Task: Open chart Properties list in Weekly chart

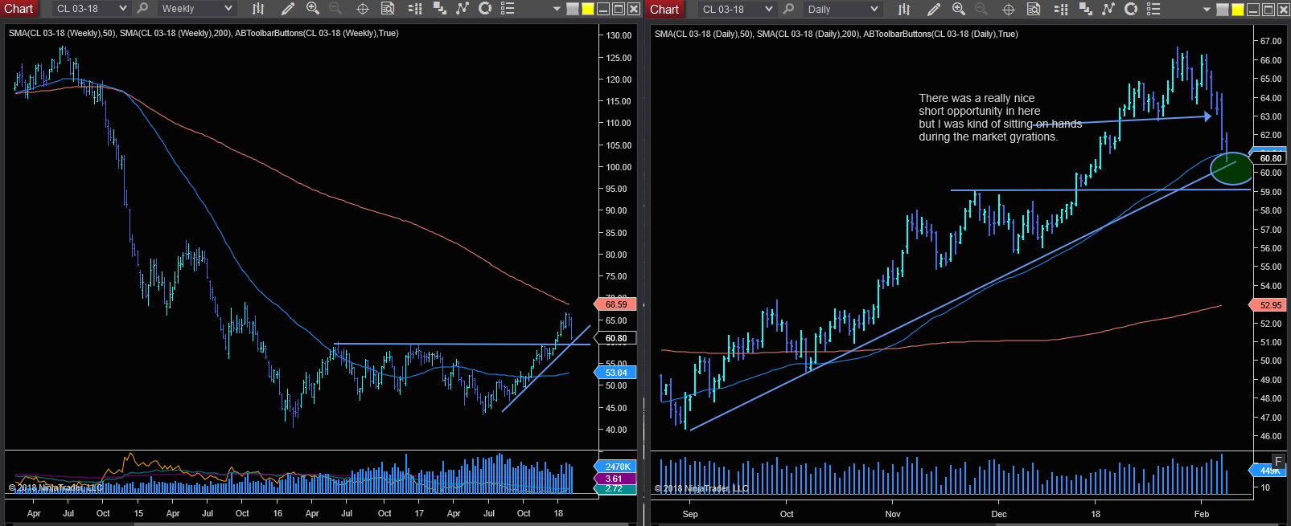Action: (x=508, y=9)
